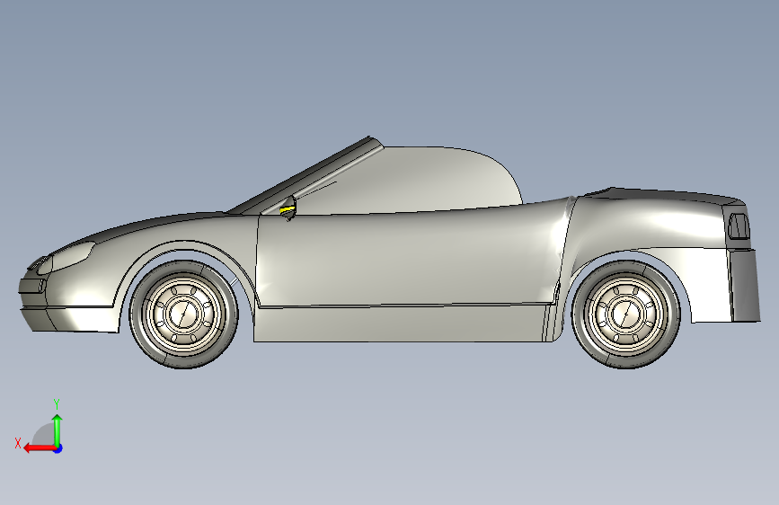Select the windshield frame

click(x=305, y=175)
